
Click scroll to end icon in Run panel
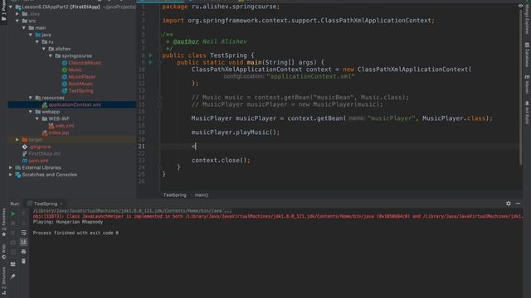(x=23, y=242)
